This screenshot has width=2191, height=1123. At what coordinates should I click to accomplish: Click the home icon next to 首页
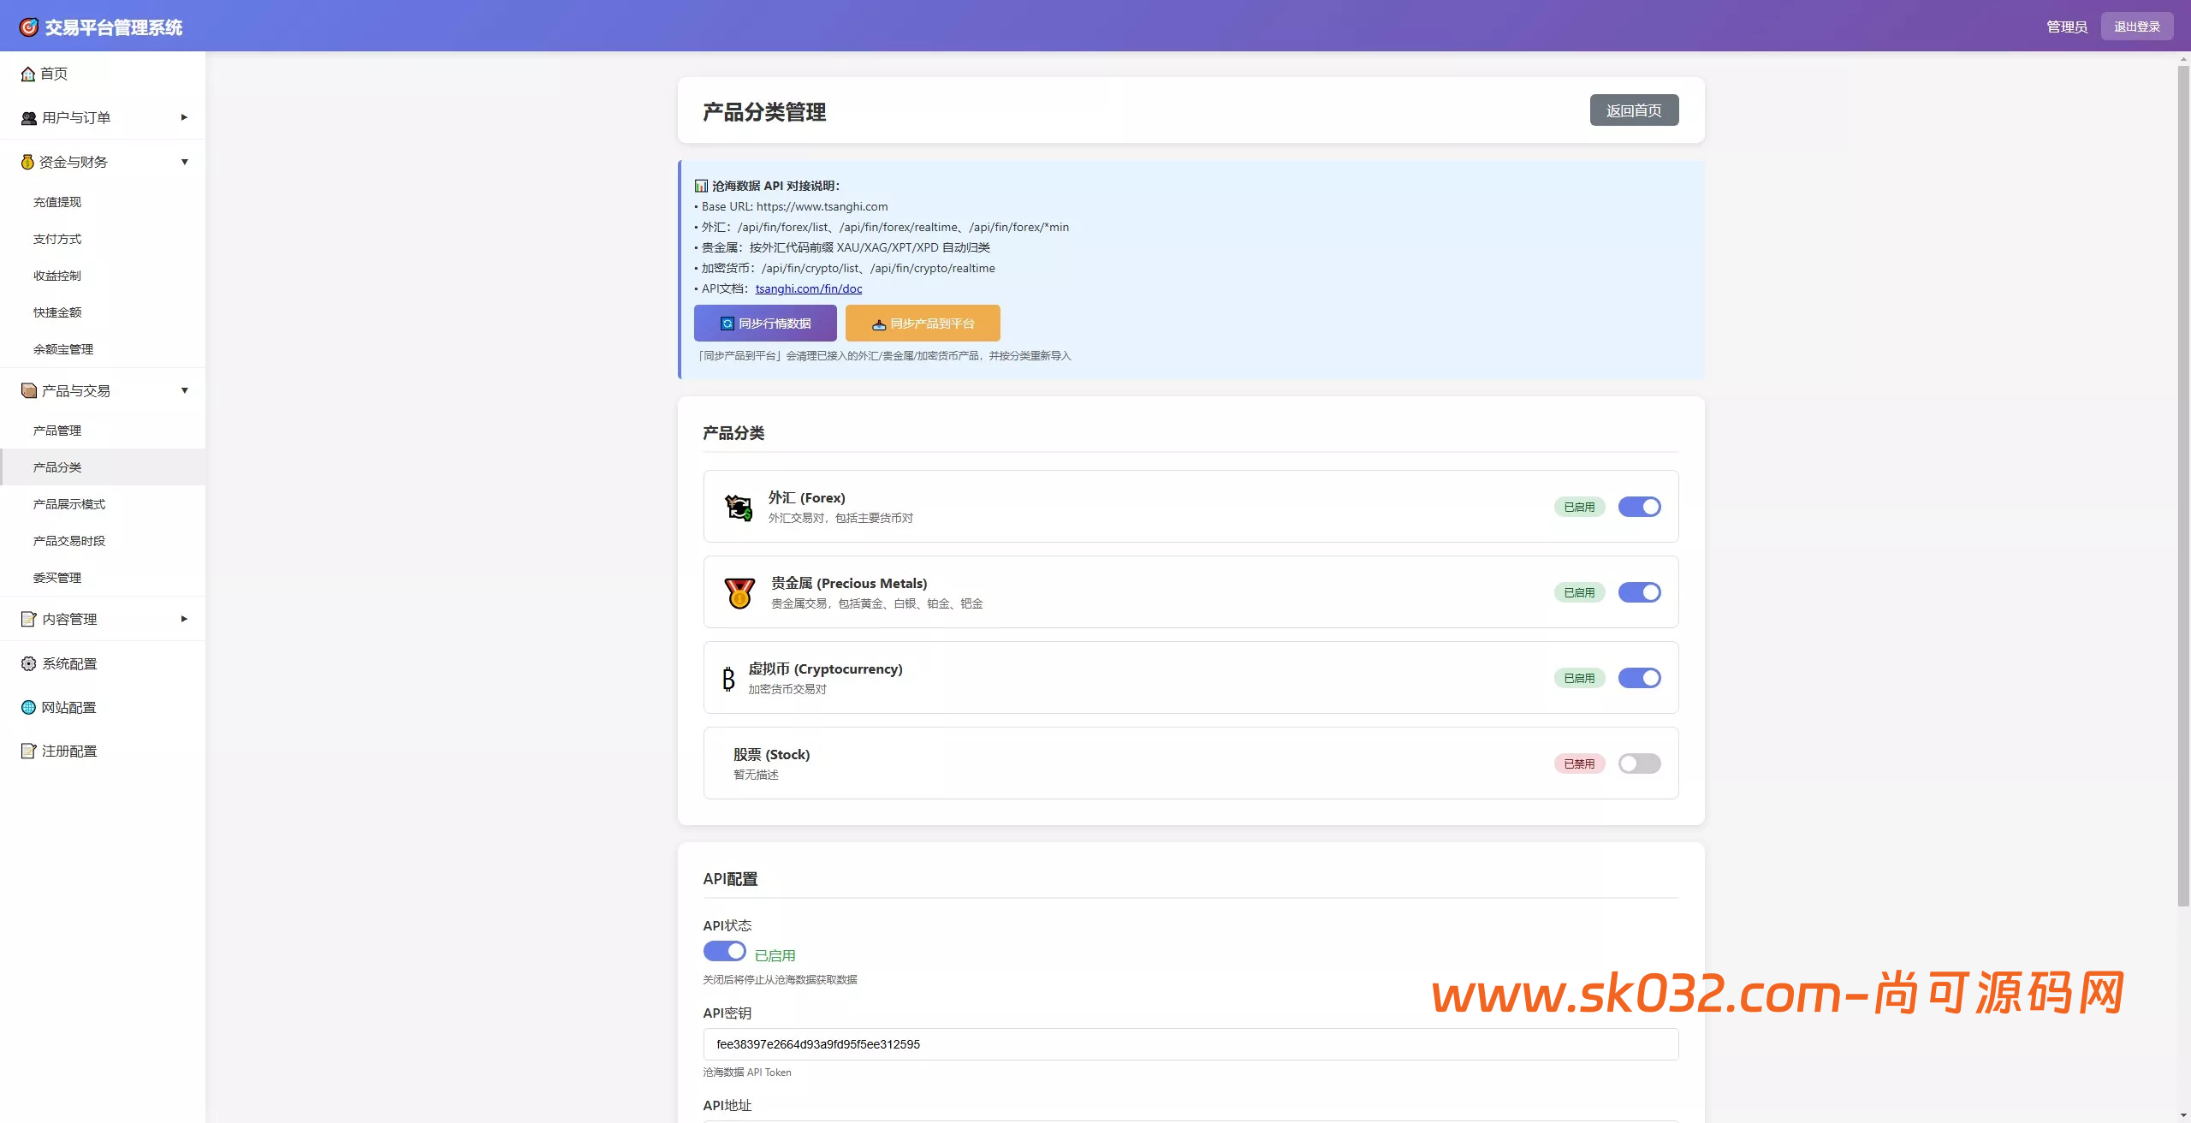pos(28,74)
